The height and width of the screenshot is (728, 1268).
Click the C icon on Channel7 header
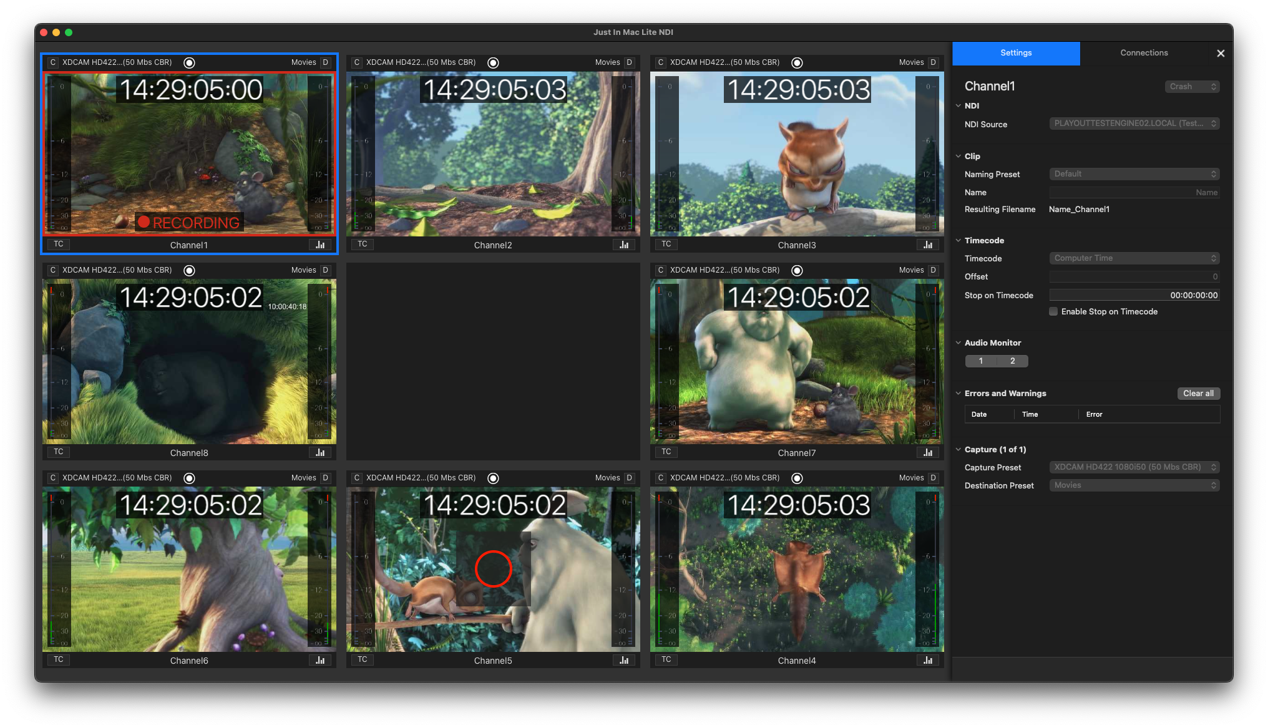660,270
